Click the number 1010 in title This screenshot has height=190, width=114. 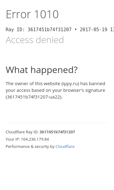click(x=47, y=14)
